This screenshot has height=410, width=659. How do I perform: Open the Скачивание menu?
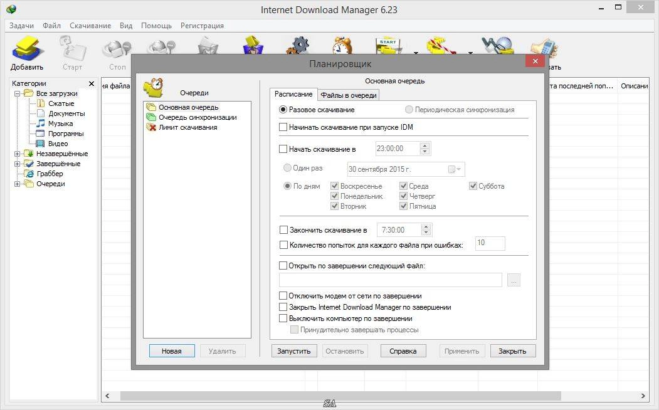[90, 26]
